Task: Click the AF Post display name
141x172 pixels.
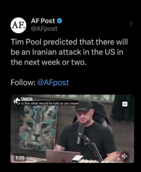Action: coord(43,21)
